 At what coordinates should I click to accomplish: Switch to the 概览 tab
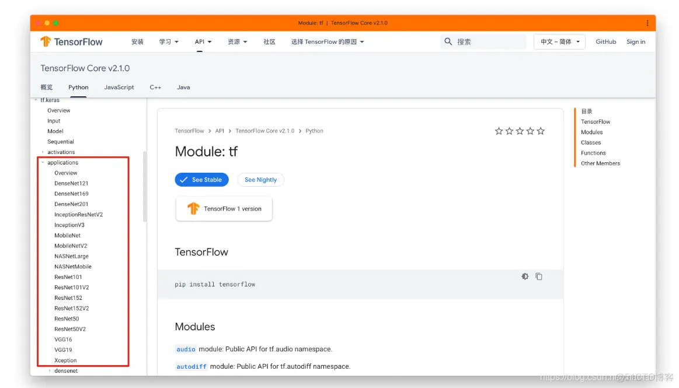[46, 88]
